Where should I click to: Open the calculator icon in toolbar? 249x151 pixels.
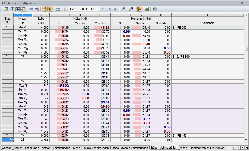[155, 9]
